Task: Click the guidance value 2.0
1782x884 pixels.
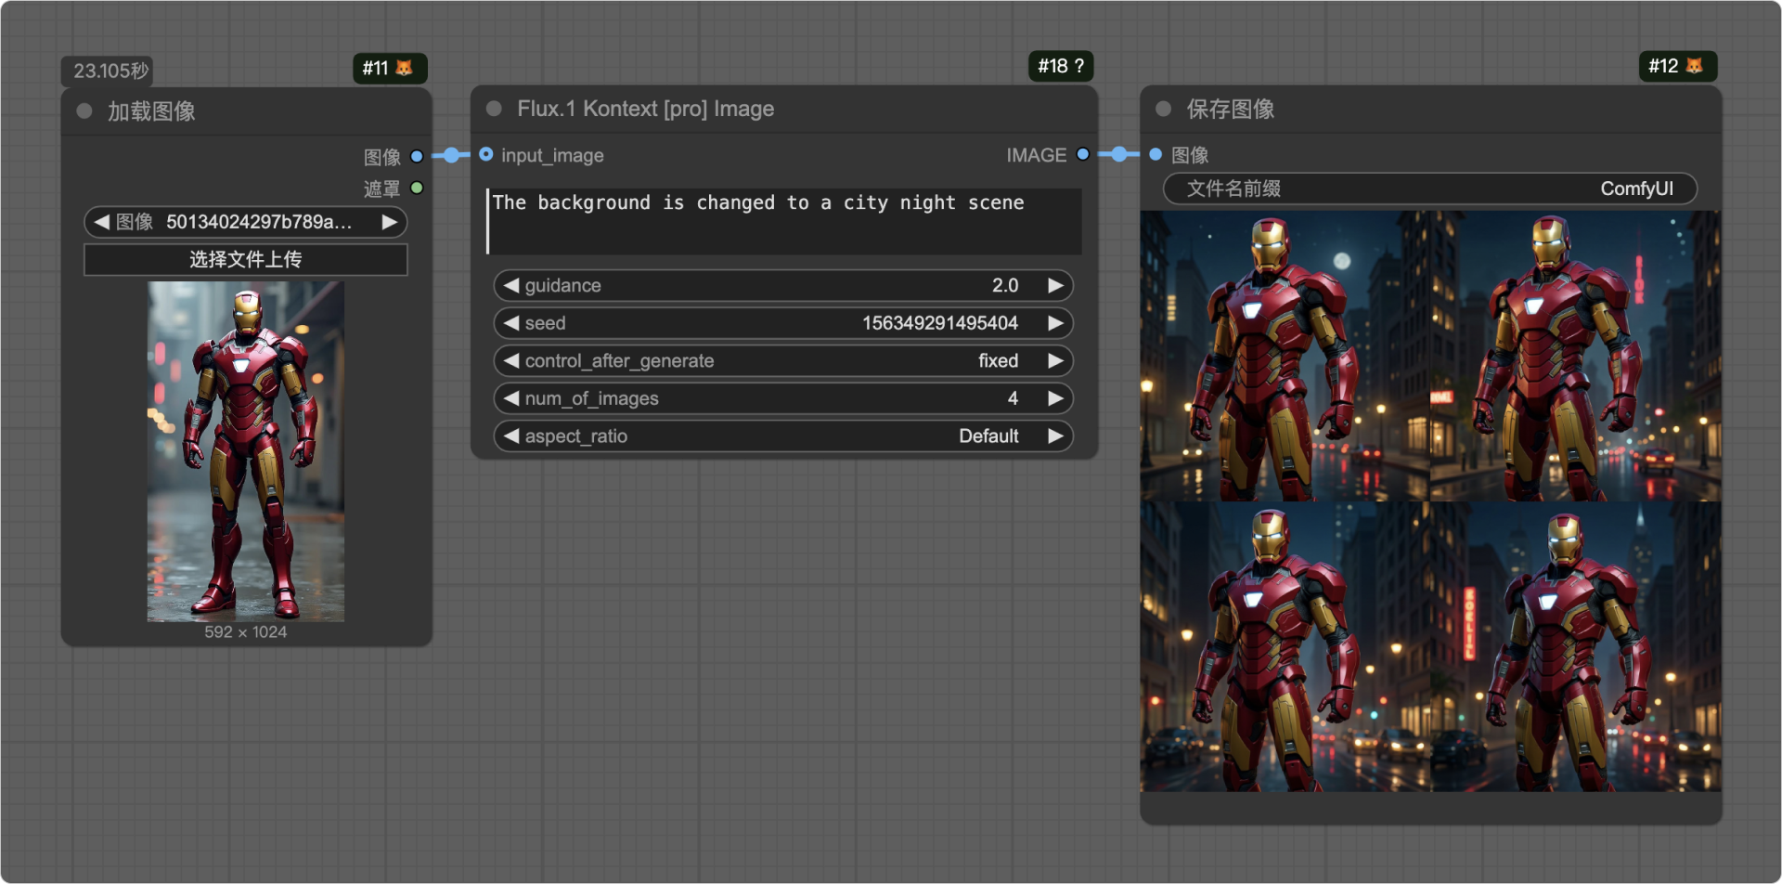Action: 1005,285
